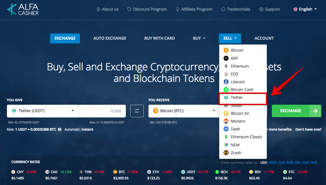The height and width of the screenshot is (185, 326).
Task: Show currency rates in USD
Action: coord(264,162)
